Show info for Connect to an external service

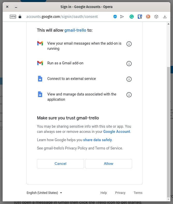[x=129, y=79]
